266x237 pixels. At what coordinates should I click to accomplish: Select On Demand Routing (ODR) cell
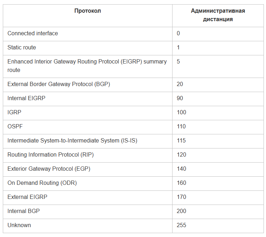click(x=42, y=183)
